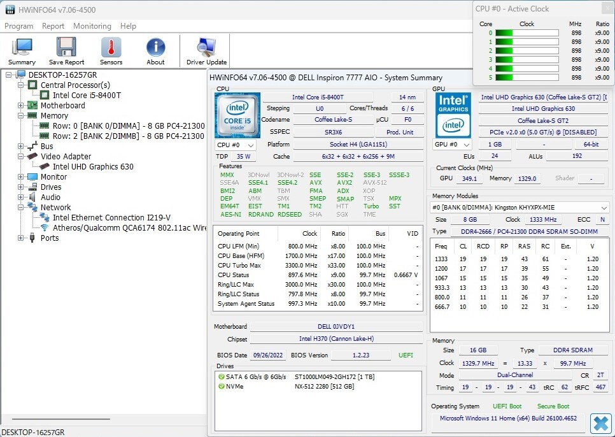Close the System Summary with blue X
The image size is (615, 437).
pos(601,424)
